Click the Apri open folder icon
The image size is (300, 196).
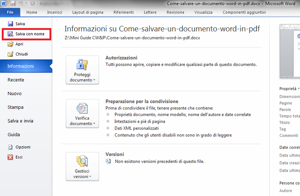[10, 44]
